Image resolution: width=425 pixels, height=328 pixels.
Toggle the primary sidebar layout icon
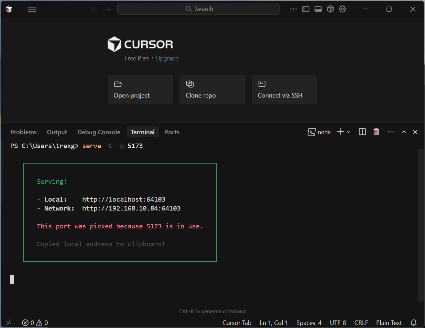coord(306,9)
